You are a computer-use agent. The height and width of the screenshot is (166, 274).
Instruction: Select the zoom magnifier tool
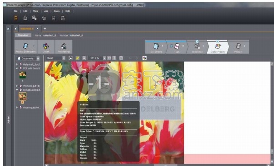84,58
